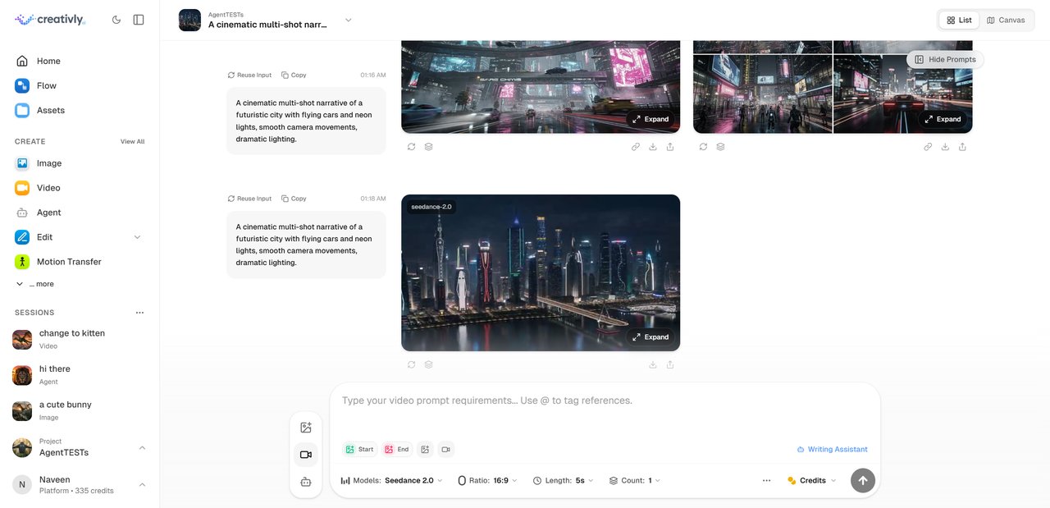Regenerate the seedance-2.0 video result
This screenshot has height=508, width=1050.
tap(412, 364)
